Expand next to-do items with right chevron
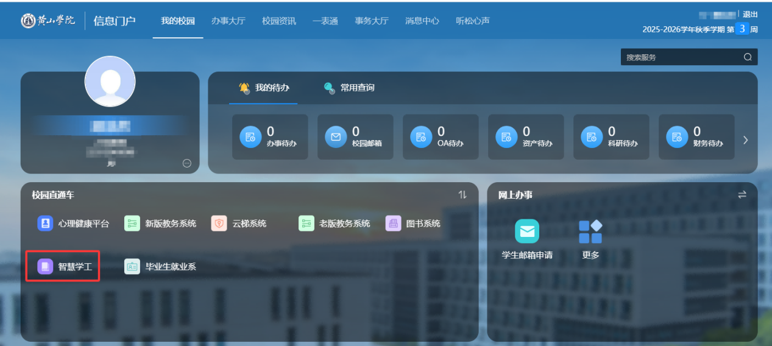772x346 pixels. pyautogui.click(x=745, y=140)
